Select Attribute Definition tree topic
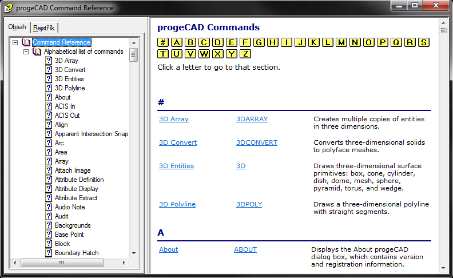The image size is (453, 278). 79,180
